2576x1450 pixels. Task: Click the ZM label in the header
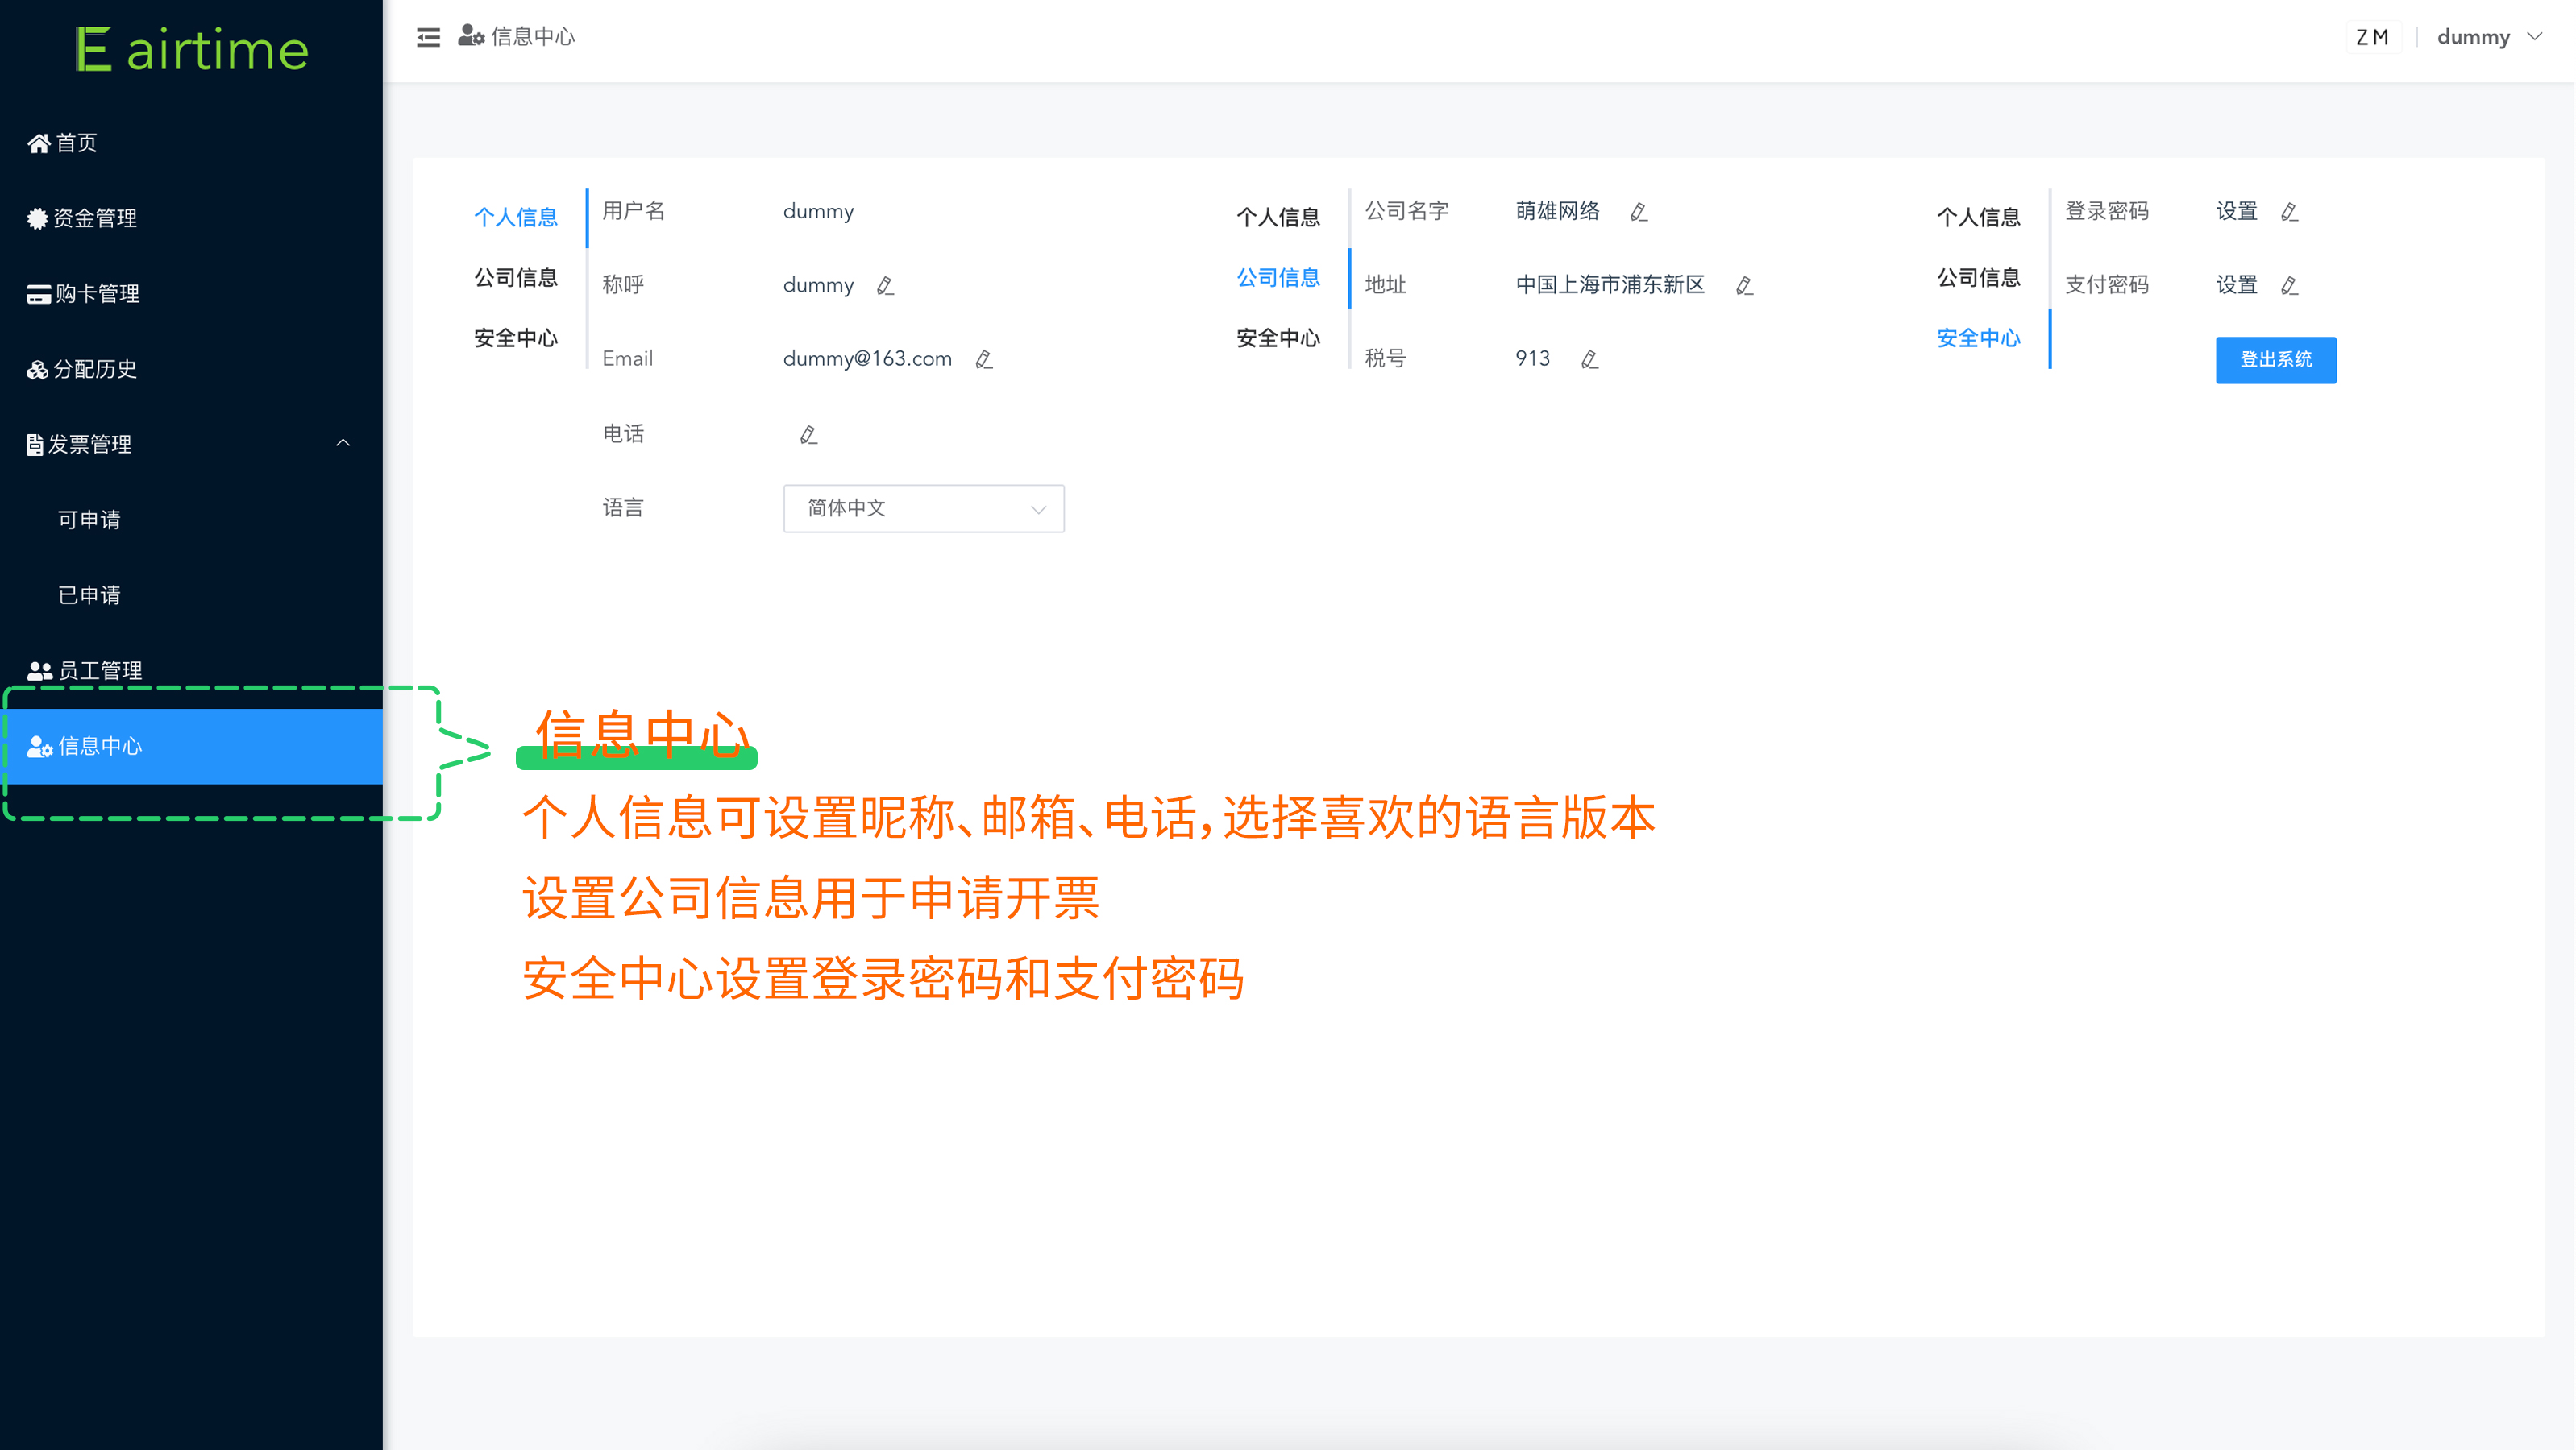point(2373,37)
